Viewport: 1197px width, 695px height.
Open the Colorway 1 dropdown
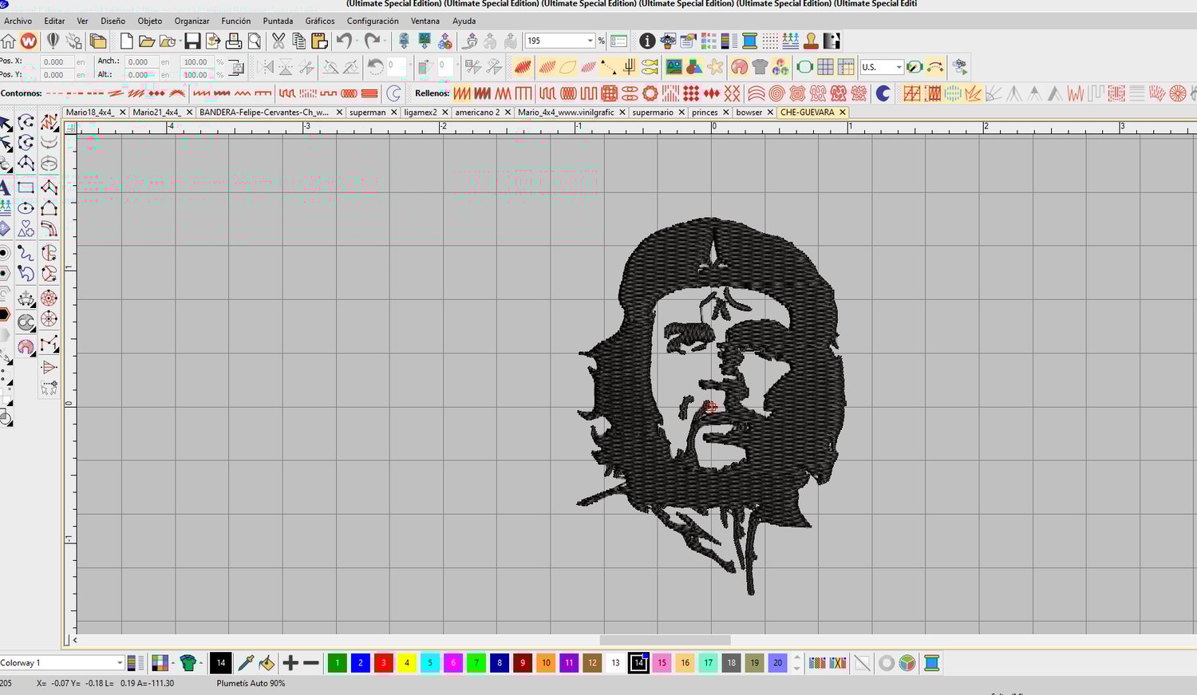(x=120, y=663)
